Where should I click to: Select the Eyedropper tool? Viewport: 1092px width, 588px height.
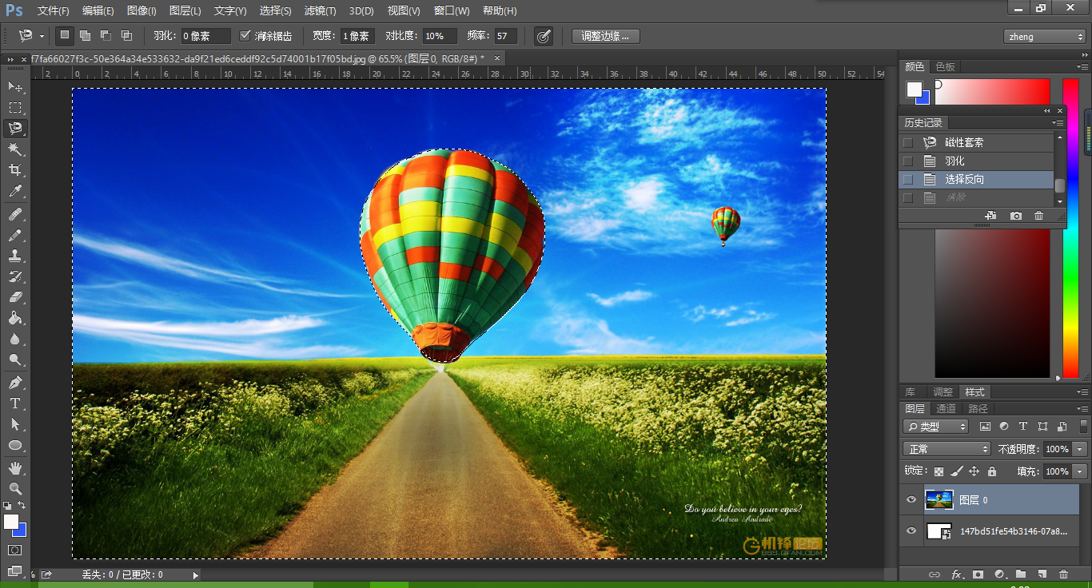[15, 192]
